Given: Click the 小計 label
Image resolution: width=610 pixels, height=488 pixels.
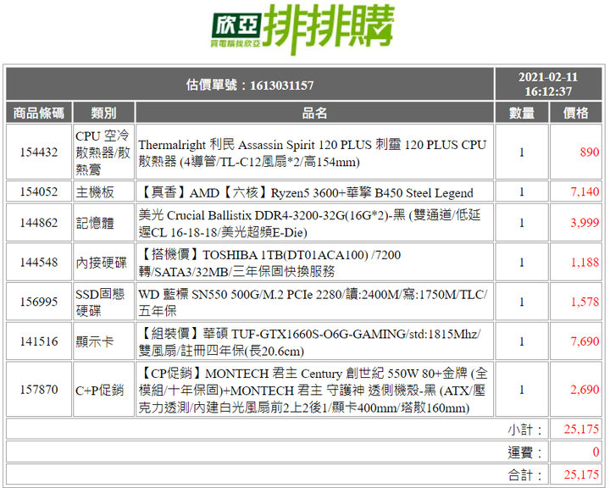Looking at the screenshot, I should pos(524,430).
